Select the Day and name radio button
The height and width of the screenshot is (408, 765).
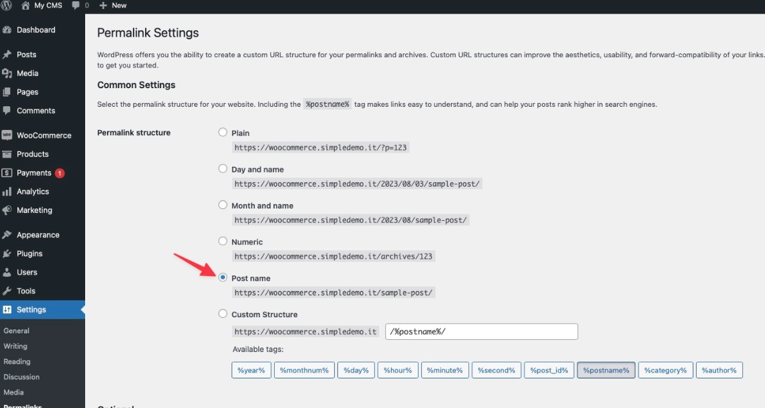point(223,169)
